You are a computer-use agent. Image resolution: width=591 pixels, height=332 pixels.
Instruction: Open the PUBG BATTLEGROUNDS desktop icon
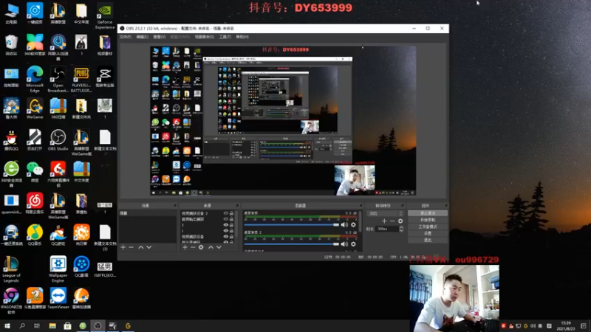81,80
